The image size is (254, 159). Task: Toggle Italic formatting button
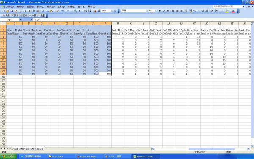click(x=164, y=11)
